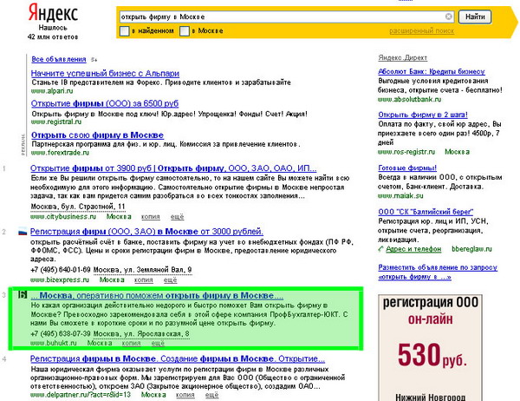Image resolution: width=520 pixels, height=401 pixels.
Task: Click 'ещё' under citybusiness.ru result
Action: 177,217
